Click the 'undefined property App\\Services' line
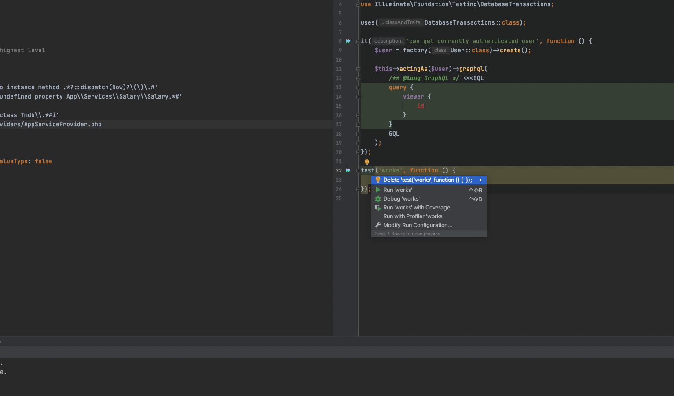The height and width of the screenshot is (396, 674). coord(91,96)
